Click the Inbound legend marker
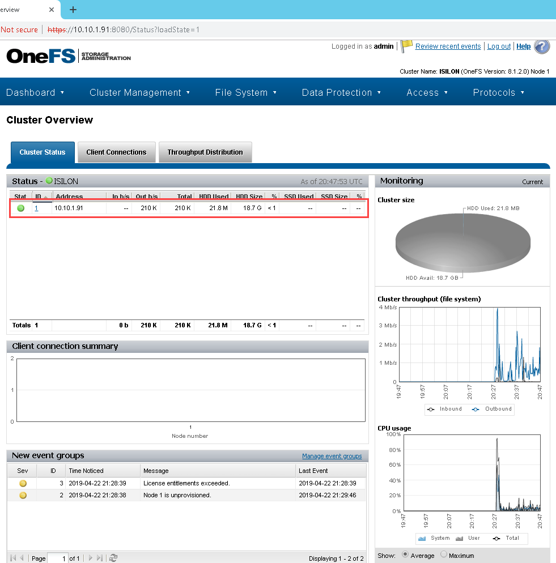This screenshot has width=556, height=563. tap(431, 410)
